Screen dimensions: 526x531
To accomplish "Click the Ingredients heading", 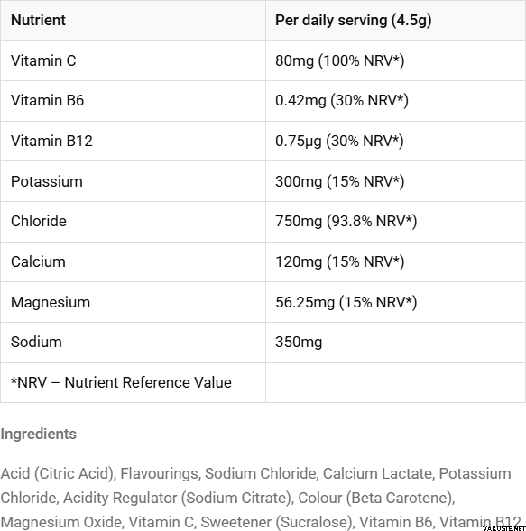I will click(38, 435).
